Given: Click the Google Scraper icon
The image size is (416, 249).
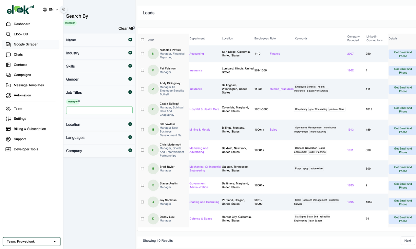Looking at the screenshot, I should coord(8,44).
